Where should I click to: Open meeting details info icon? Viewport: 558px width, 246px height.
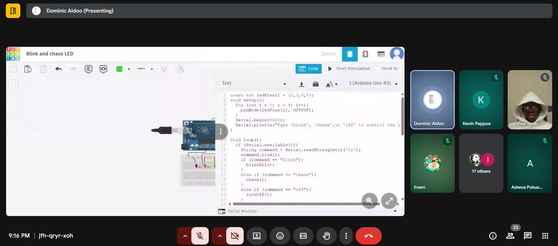pyautogui.click(x=493, y=236)
